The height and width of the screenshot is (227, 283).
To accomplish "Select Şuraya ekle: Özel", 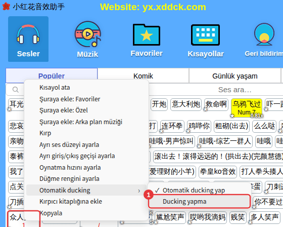I will click(x=86, y=110).
